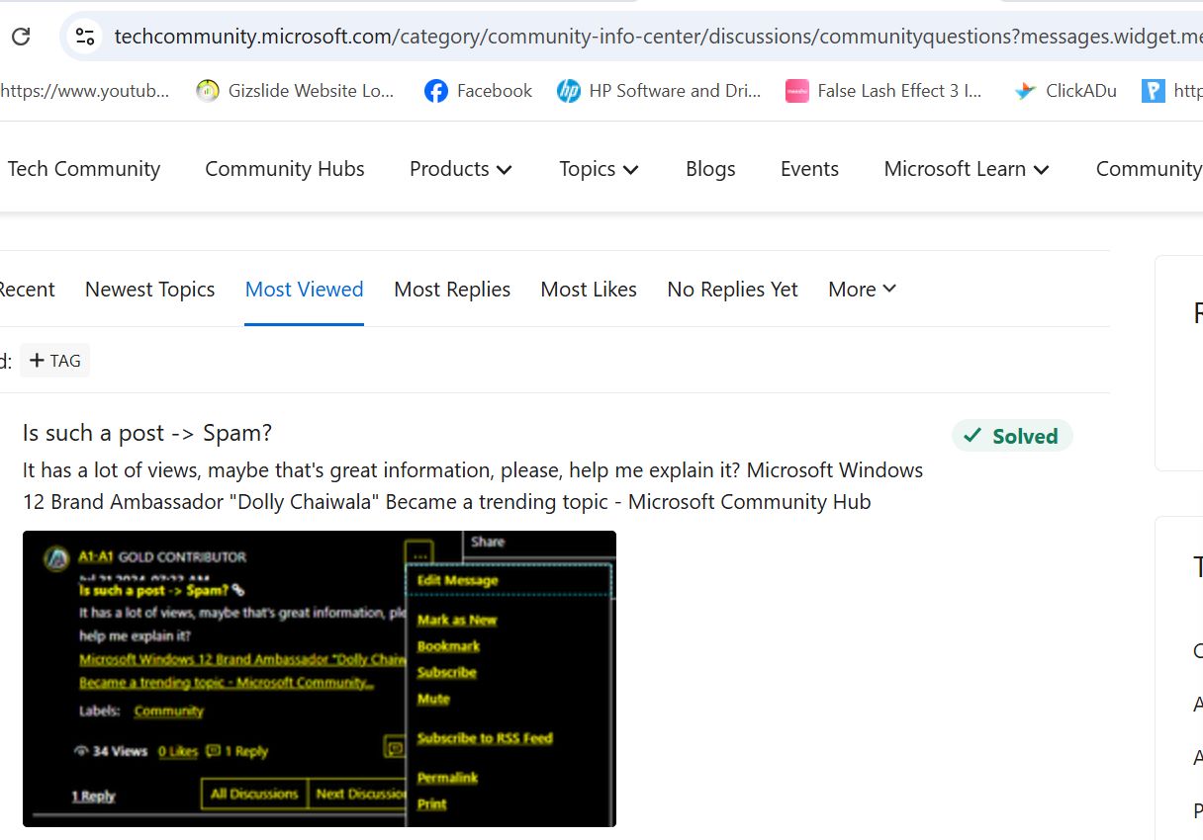
Task: Open the More sorting options dropdown
Action: point(862,290)
